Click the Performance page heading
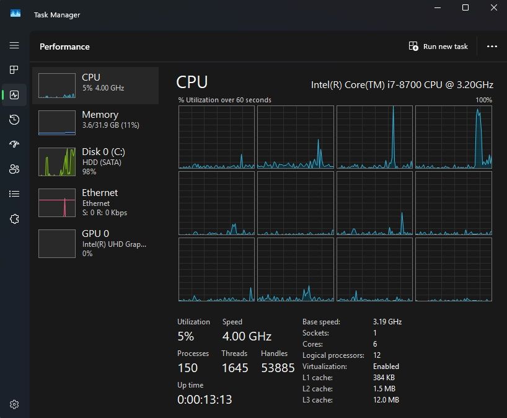507x418 pixels. [x=64, y=47]
